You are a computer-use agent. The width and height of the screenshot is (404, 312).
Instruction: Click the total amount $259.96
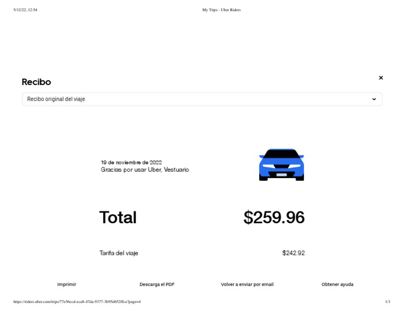tap(274, 217)
